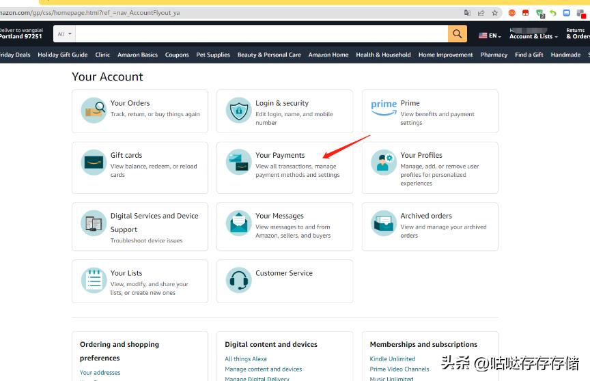Open the first red browser extension icon
Image resolution: width=590 pixels, height=381 pixels.
point(511,13)
